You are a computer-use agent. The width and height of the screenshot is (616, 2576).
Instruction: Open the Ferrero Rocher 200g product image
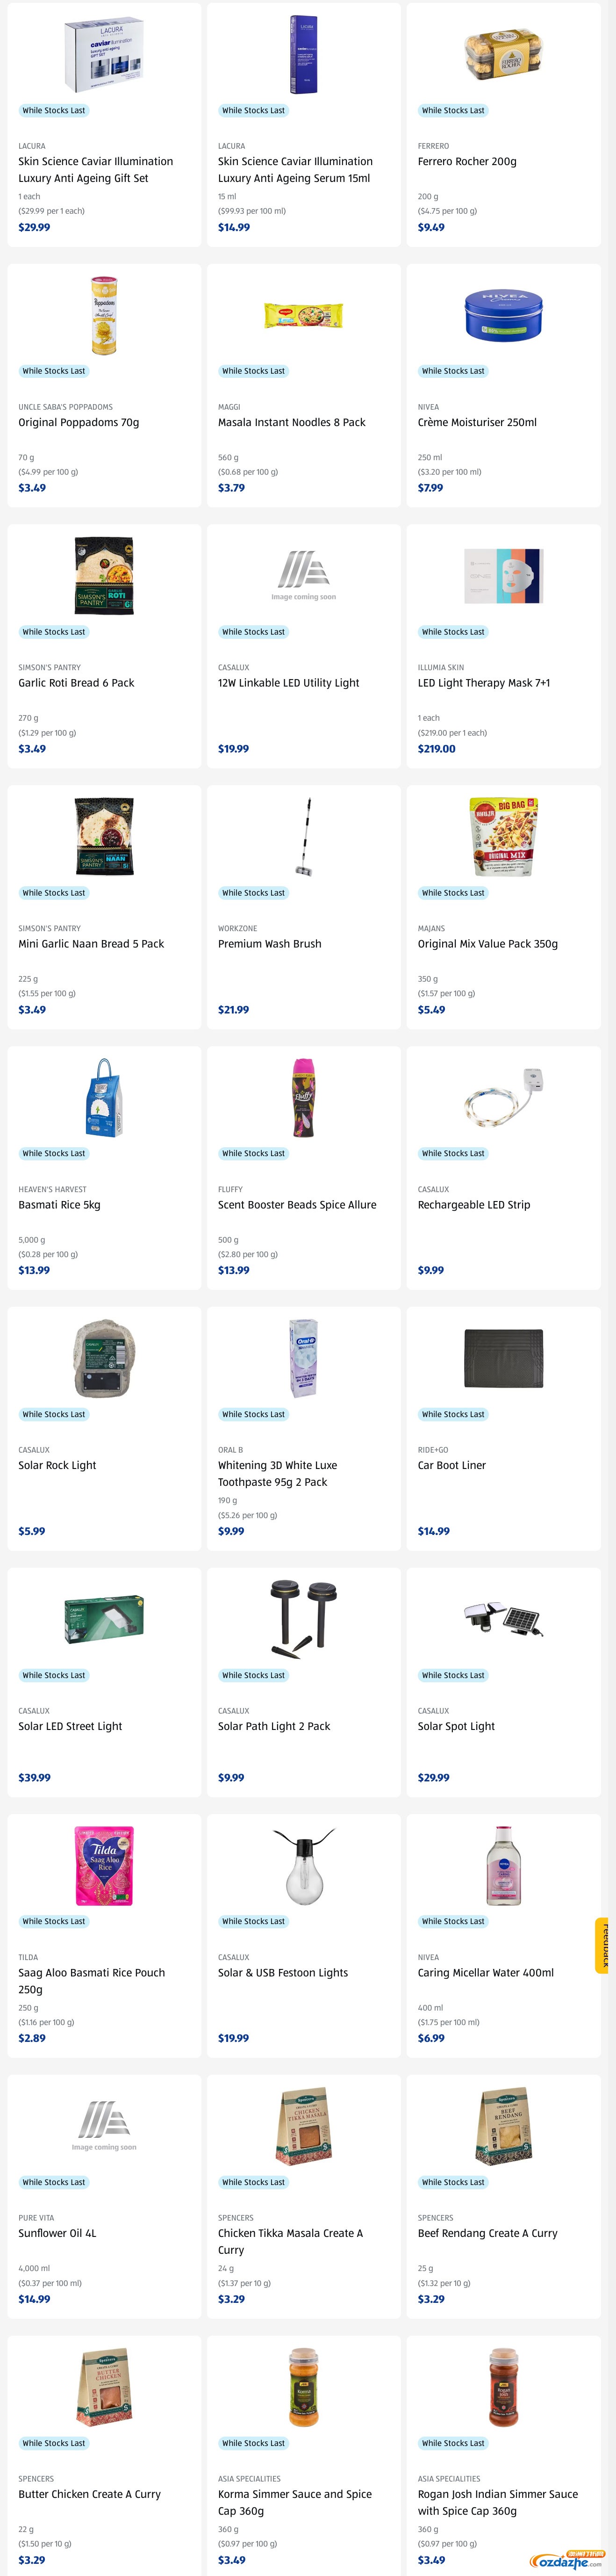pyautogui.click(x=503, y=54)
